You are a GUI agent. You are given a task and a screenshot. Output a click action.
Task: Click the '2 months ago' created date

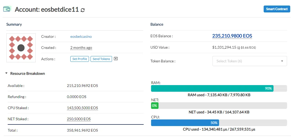coord(81,48)
